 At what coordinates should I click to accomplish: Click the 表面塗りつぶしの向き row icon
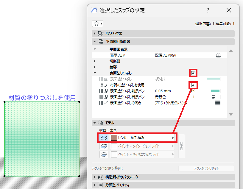103,103
